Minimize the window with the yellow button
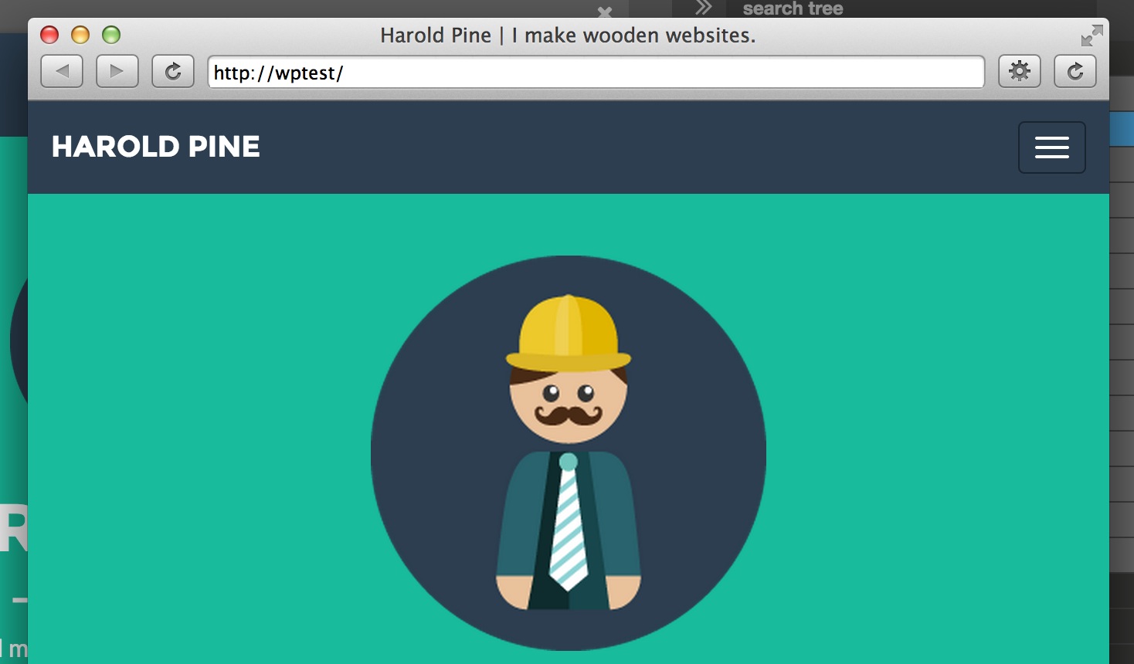This screenshot has width=1134, height=664. pos(80,35)
